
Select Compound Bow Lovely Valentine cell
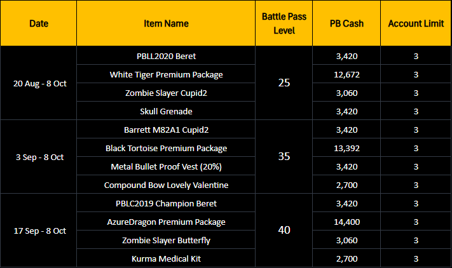(x=166, y=185)
